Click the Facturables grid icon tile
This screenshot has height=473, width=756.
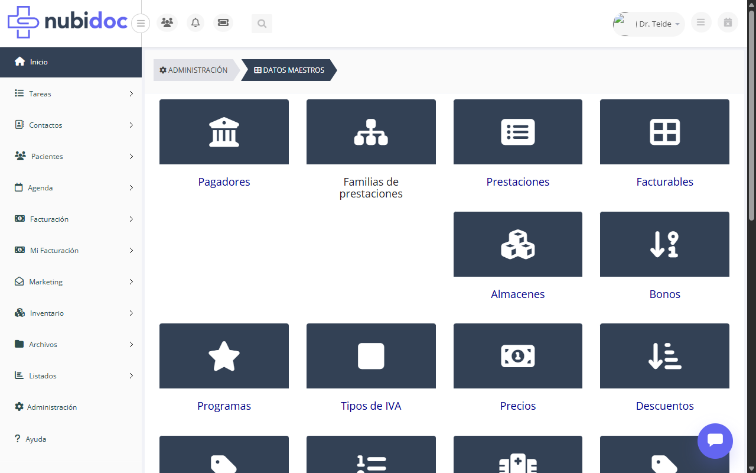[664, 132]
